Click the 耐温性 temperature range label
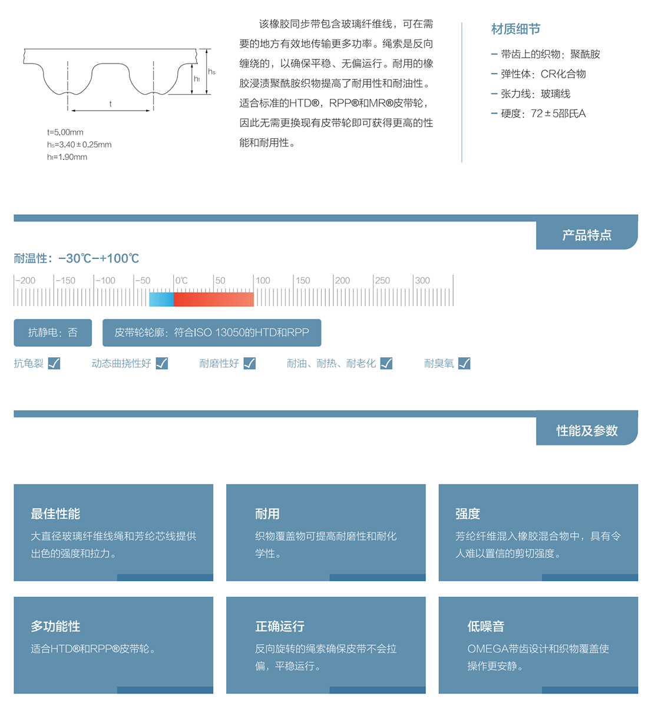Viewport: 648px width, 704px height. click(x=77, y=258)
